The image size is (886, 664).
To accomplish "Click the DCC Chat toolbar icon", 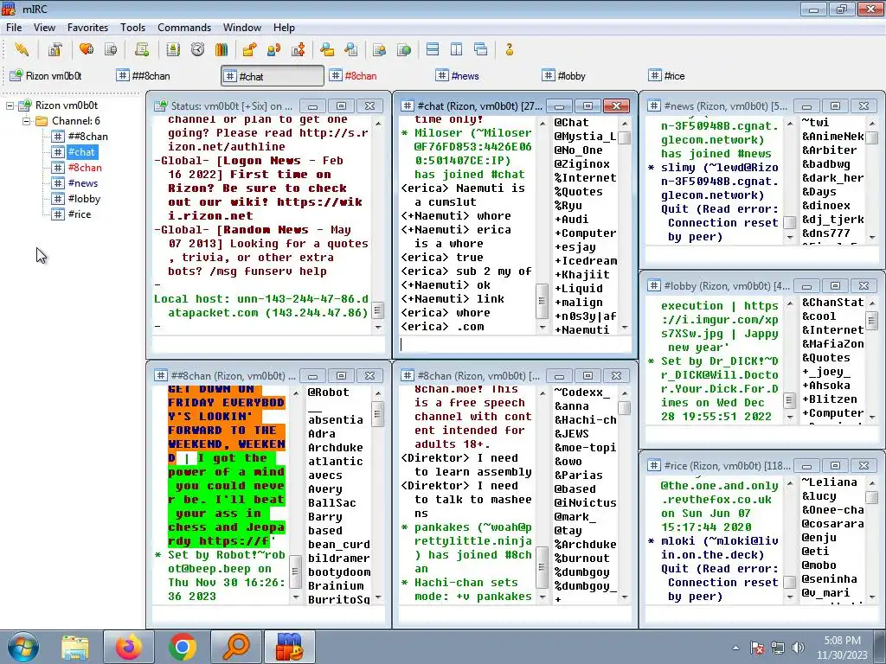I will tap(273, 49).
